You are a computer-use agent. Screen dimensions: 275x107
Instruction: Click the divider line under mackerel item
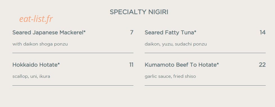pyautogui.click(x=73, y=53)
